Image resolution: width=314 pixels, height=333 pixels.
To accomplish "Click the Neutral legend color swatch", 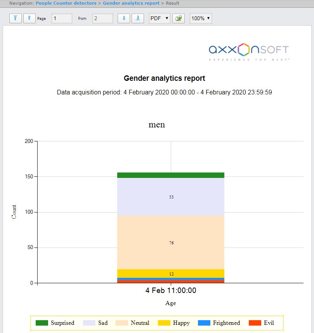I will coord(121,323).
